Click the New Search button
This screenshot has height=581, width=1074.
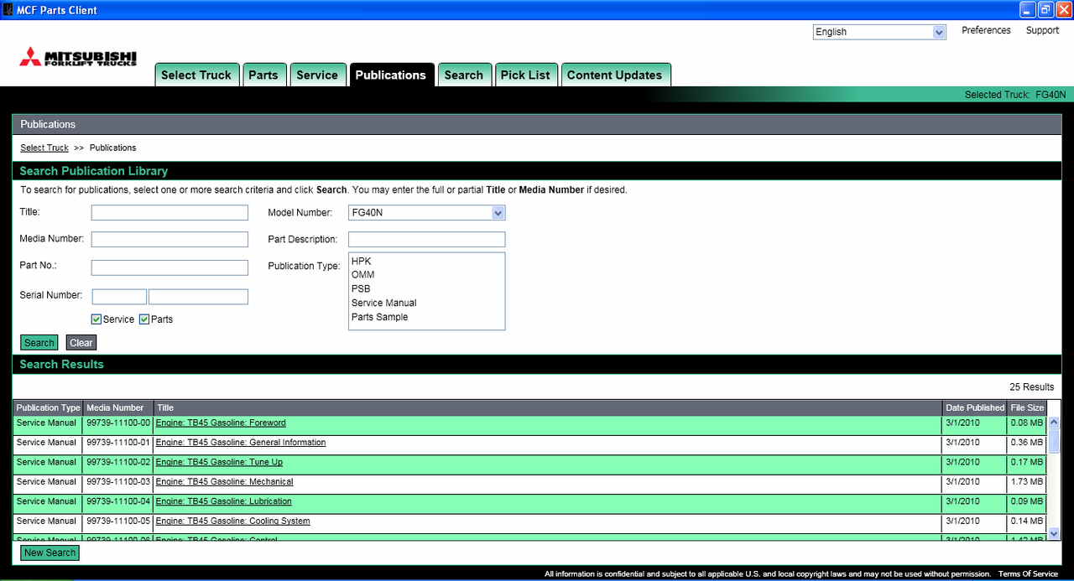point(50,553)
